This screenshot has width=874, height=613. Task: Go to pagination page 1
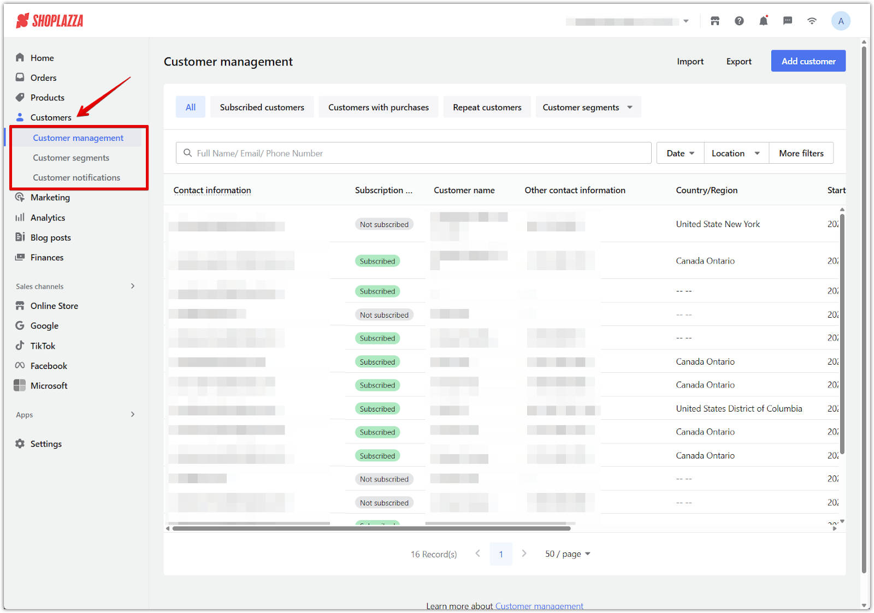click(x=501, y=554)
